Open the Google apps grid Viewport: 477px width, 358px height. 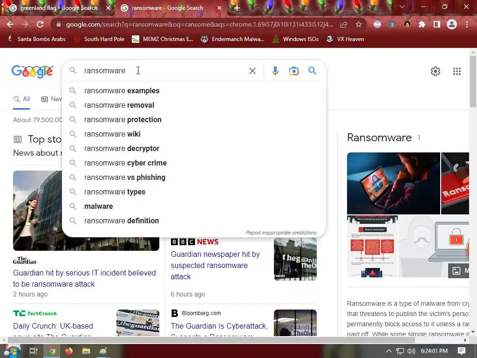pos(457,71)
